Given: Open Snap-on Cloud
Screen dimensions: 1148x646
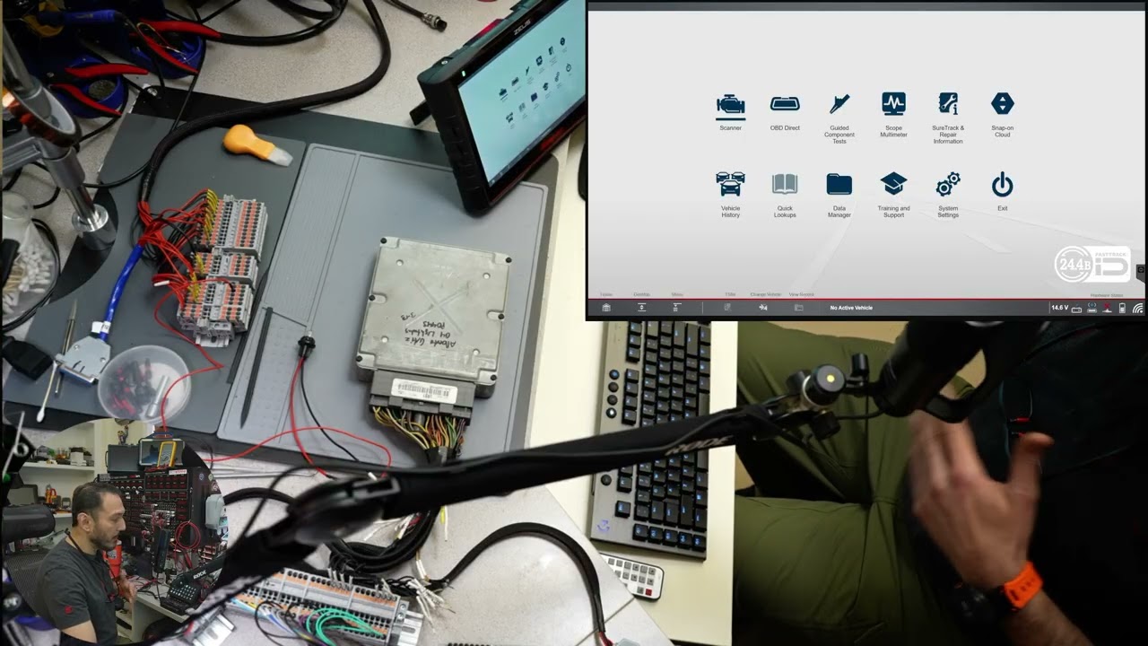Looking at the screenshot, I should [1002, 114].
